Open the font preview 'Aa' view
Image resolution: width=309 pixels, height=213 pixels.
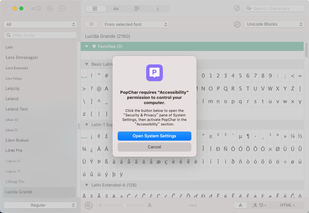[116, 8]
